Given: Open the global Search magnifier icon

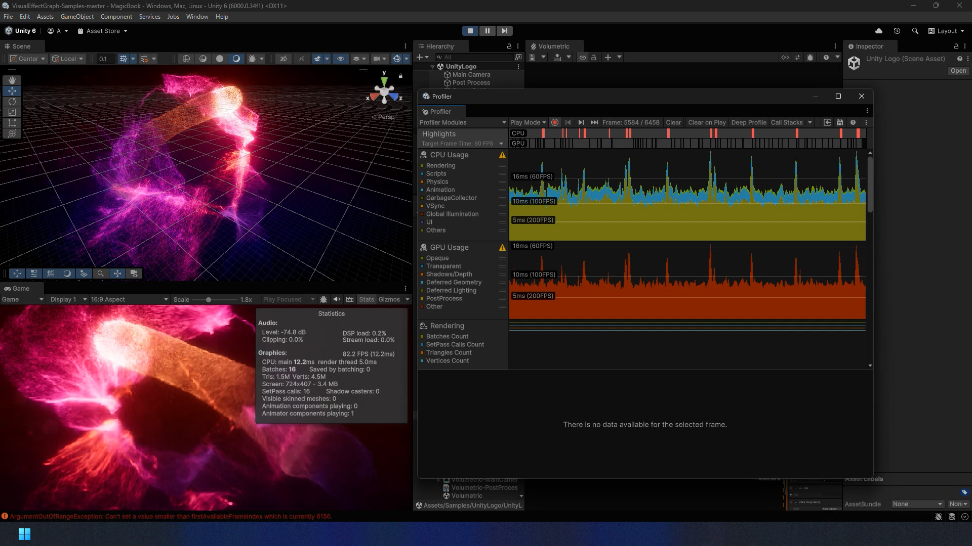Looking at the screenshot, I should point(915,31).
